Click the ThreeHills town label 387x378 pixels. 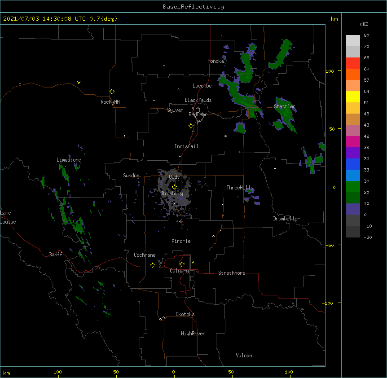240,188
